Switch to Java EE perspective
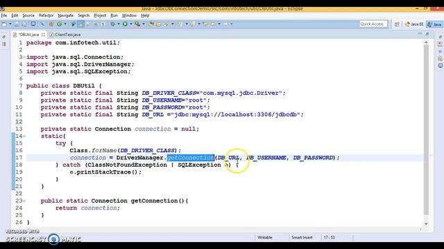 (414, 24)
